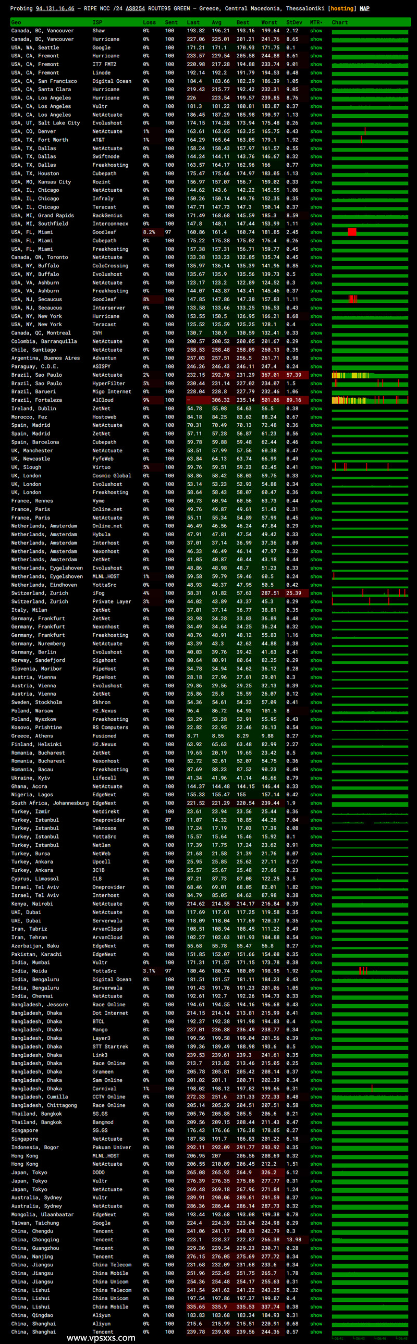
Task: Open the AS8254 network link
Action: (x=136, y=8)
